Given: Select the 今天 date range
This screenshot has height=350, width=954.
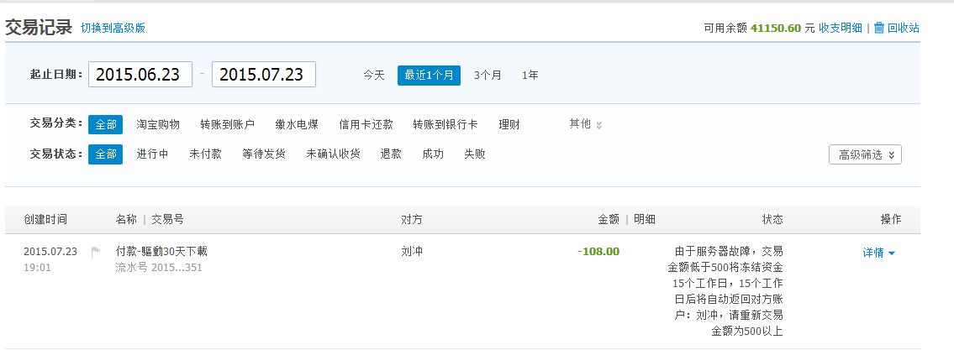Looking at the screenshot, I should [x=374, y=76].
